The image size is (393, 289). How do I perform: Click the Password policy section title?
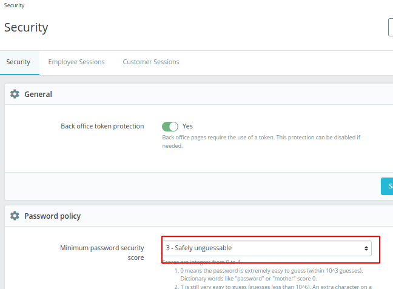coord(52,216)
